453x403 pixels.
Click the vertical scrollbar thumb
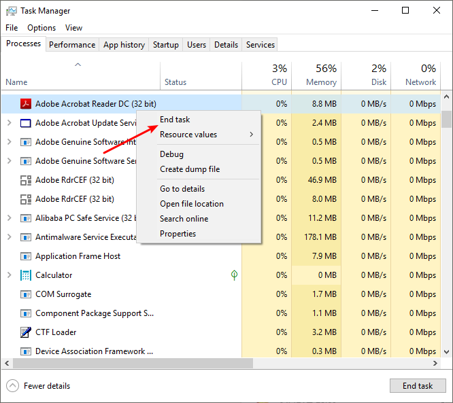click(446, 119)
